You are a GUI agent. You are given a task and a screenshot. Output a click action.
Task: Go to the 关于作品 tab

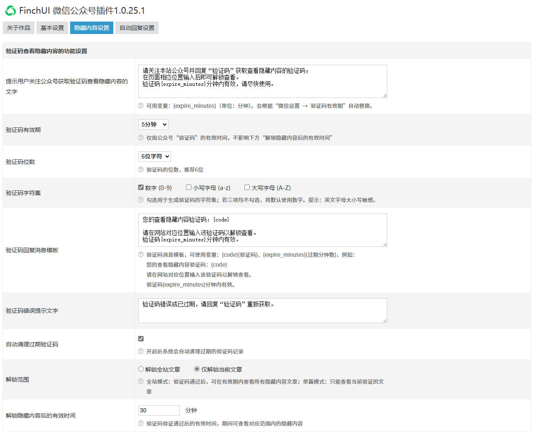(19, 28)
